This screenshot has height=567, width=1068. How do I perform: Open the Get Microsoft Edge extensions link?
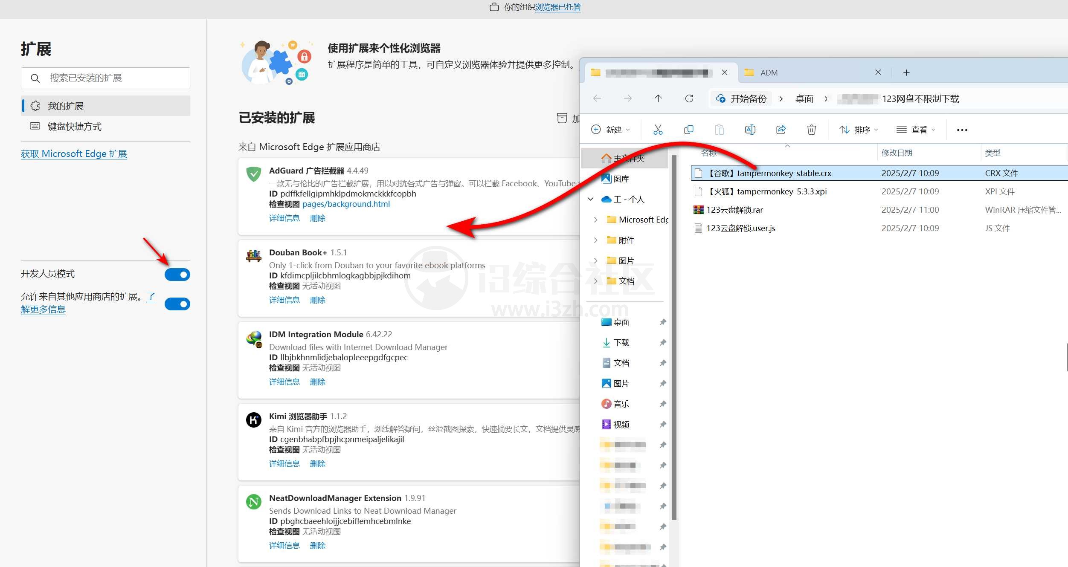click(74, 153)
